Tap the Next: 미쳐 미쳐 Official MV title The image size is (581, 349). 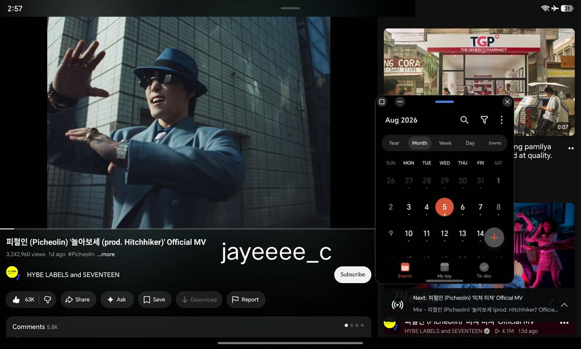(x=468, y=298)
